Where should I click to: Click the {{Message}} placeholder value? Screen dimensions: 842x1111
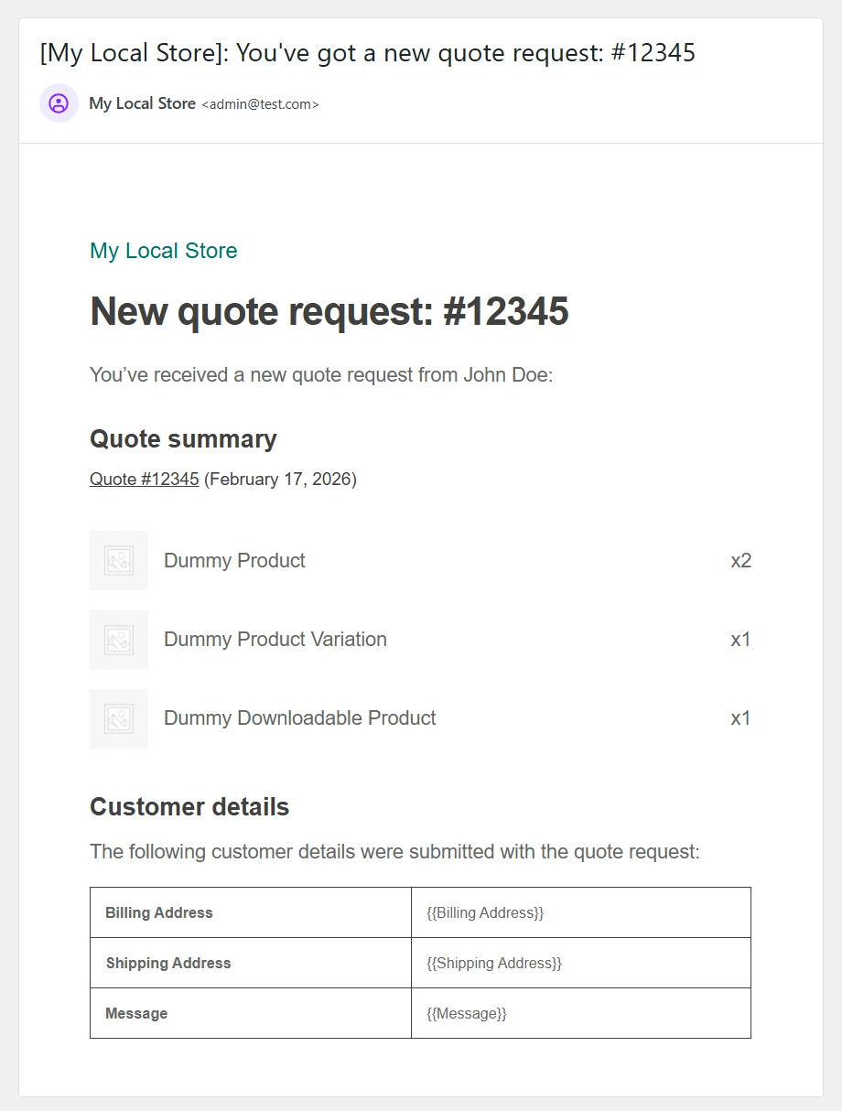(467, 1013)
